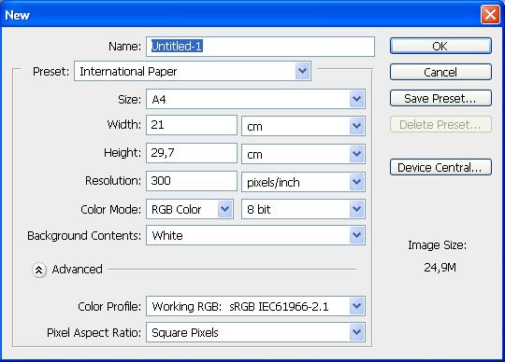Open the Height units dropdown

tap(303, 154)
